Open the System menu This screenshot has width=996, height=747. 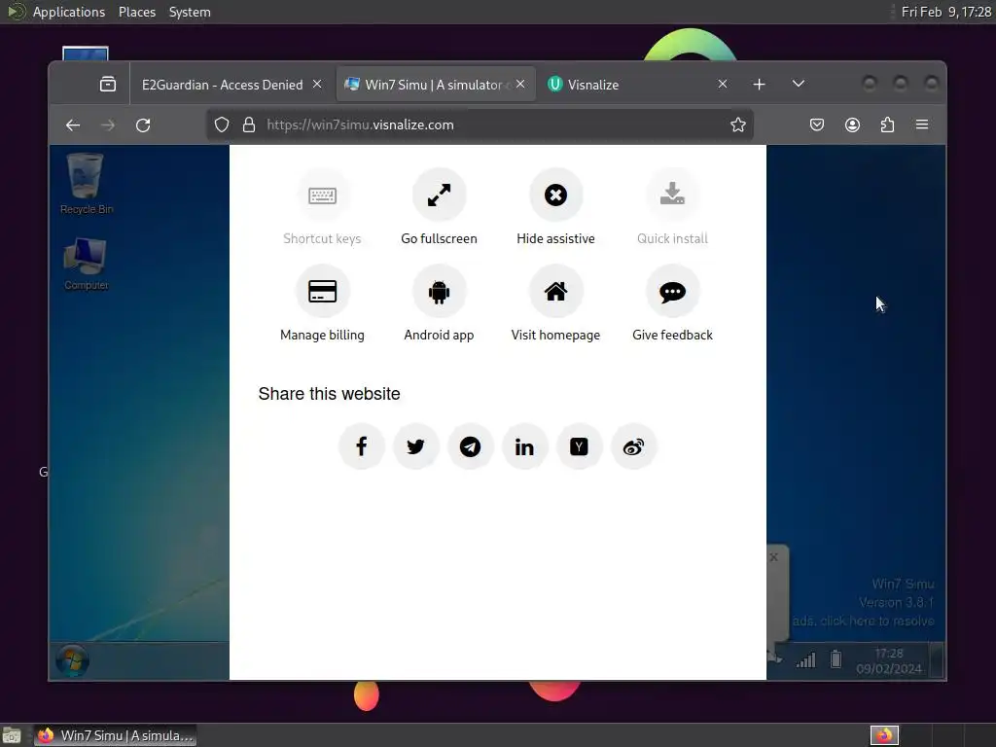click(x=190, y=12)
